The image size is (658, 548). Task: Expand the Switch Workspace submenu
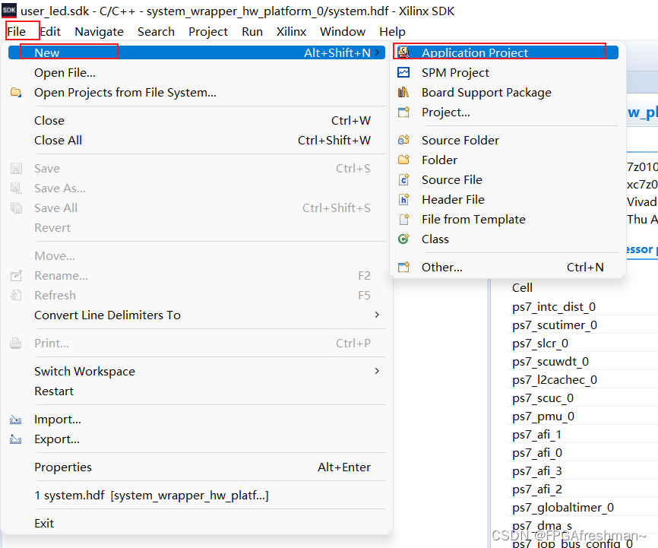pos(377,371)
